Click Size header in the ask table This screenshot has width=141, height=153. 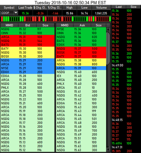[x=98, y=25]
